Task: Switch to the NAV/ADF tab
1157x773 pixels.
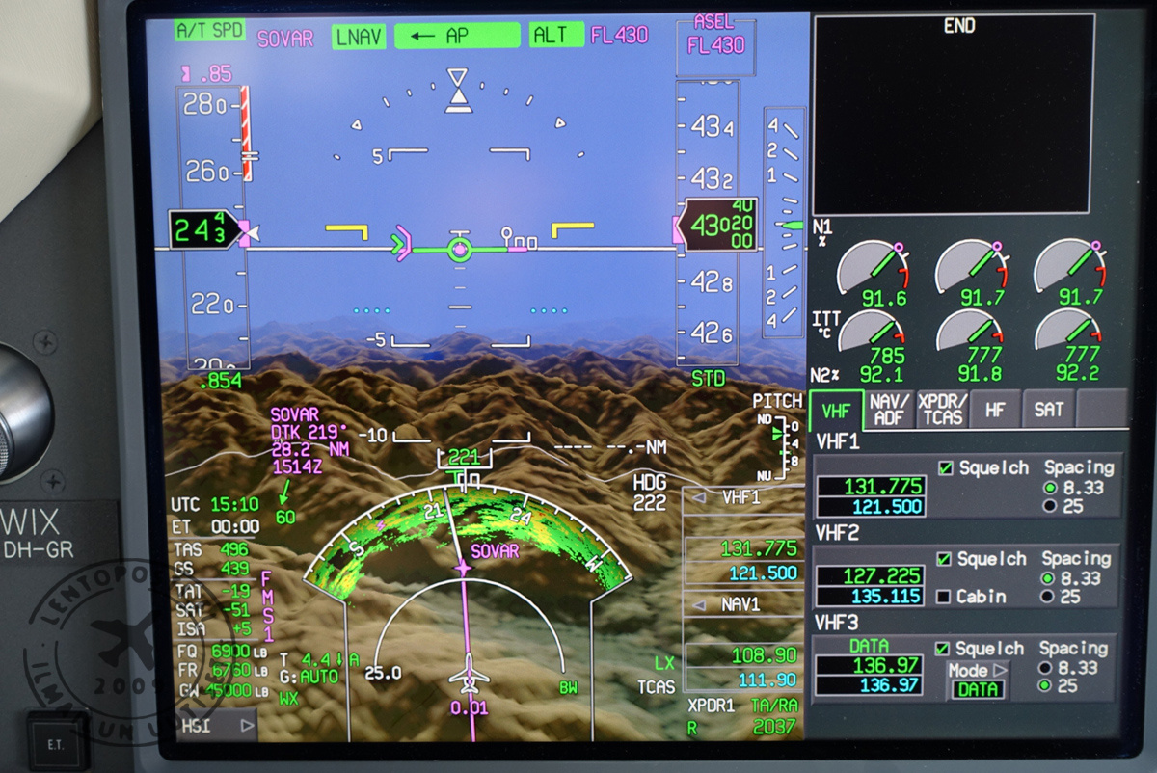Action: coord(888,410)
